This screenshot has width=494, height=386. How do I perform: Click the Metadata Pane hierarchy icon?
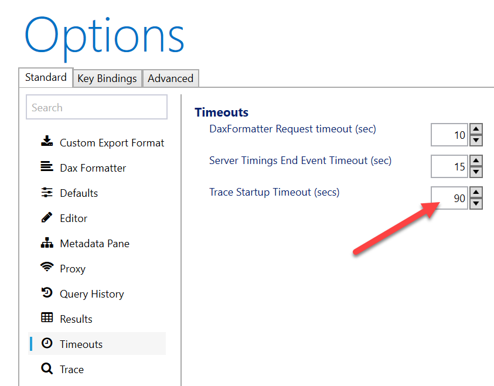pos(47,243)
